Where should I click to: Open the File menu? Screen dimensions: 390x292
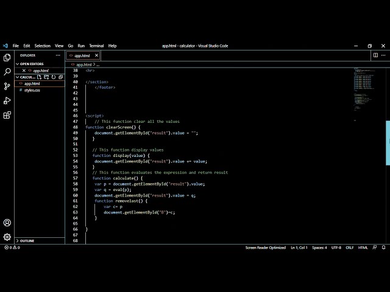point(16,46)
